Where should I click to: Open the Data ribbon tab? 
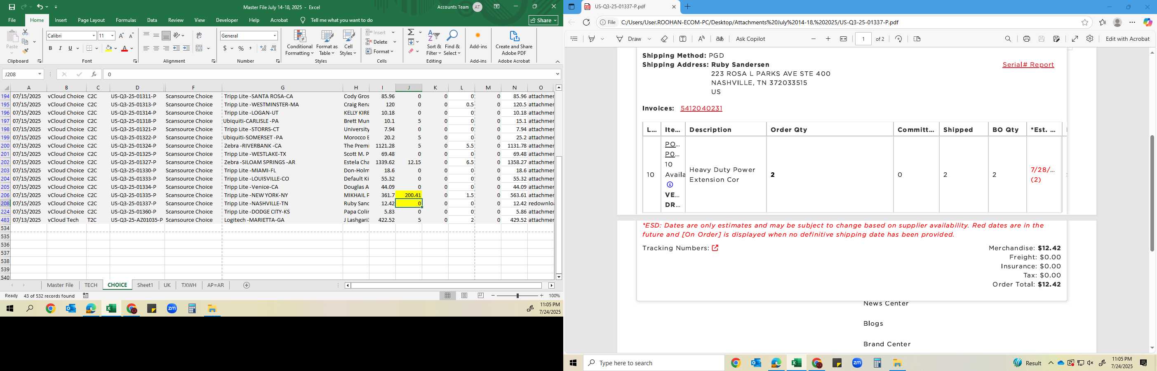click(152, 20)
